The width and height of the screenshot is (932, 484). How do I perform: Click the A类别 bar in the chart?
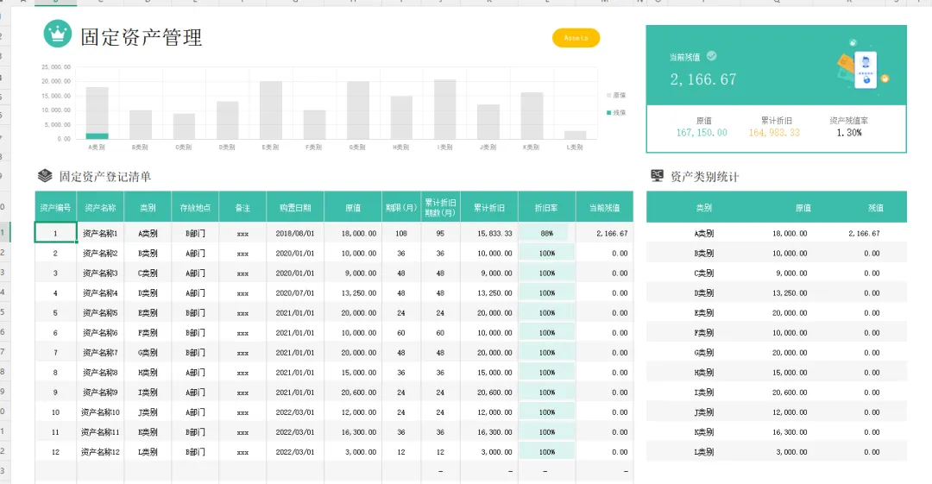pos(97,113)
